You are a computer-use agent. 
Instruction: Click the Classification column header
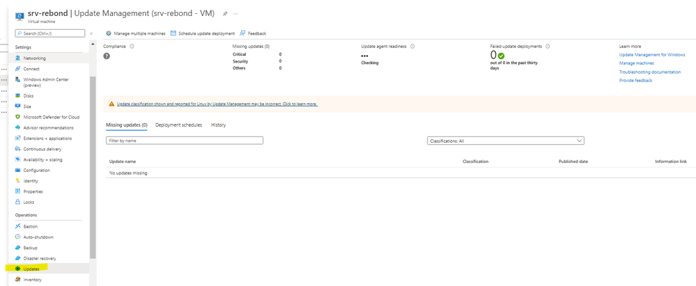[x=475, y=161]
